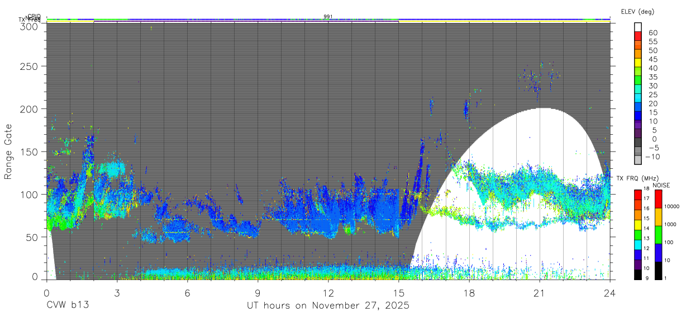Click the '150' tick on the Range Gate axis
Viewport: 686px width, 317px height.
point(30,152)
